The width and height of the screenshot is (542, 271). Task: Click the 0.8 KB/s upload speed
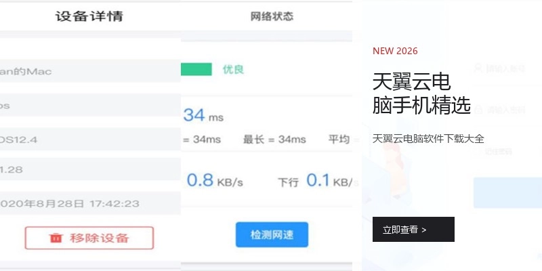(215, 180)
